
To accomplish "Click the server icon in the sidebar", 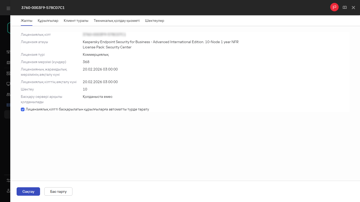I will click(8, 52).
